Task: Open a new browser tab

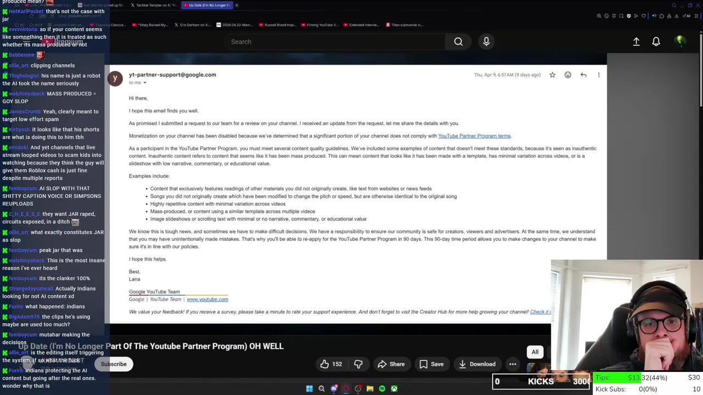Action: tap(237, 5)
